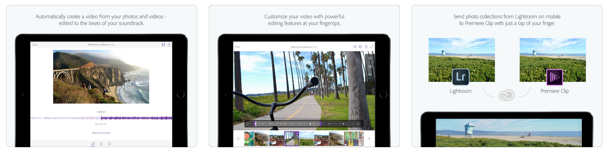Click the Creative Cloud logo
Viewport: 607px width, 152px height.
tap(507, 95)
